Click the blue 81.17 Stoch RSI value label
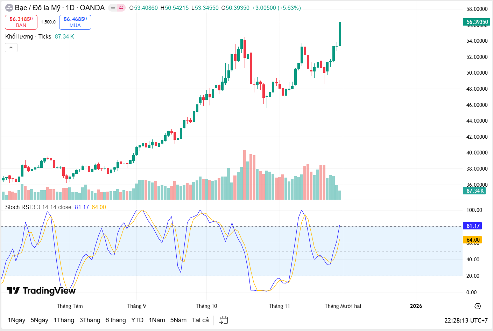The height and width of the screenshot is (331, 493). pos(472,226)
